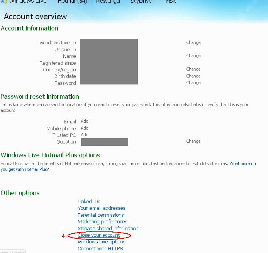The image size is (268, 253).
Task: Open Hotmail (34) in the header
Action: [x=73, y=2]
